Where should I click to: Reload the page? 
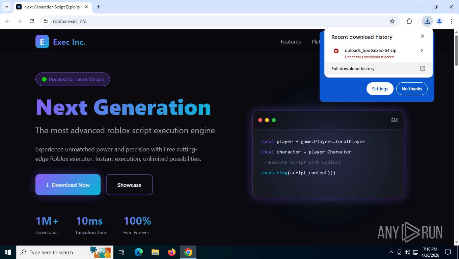[32, 21]
